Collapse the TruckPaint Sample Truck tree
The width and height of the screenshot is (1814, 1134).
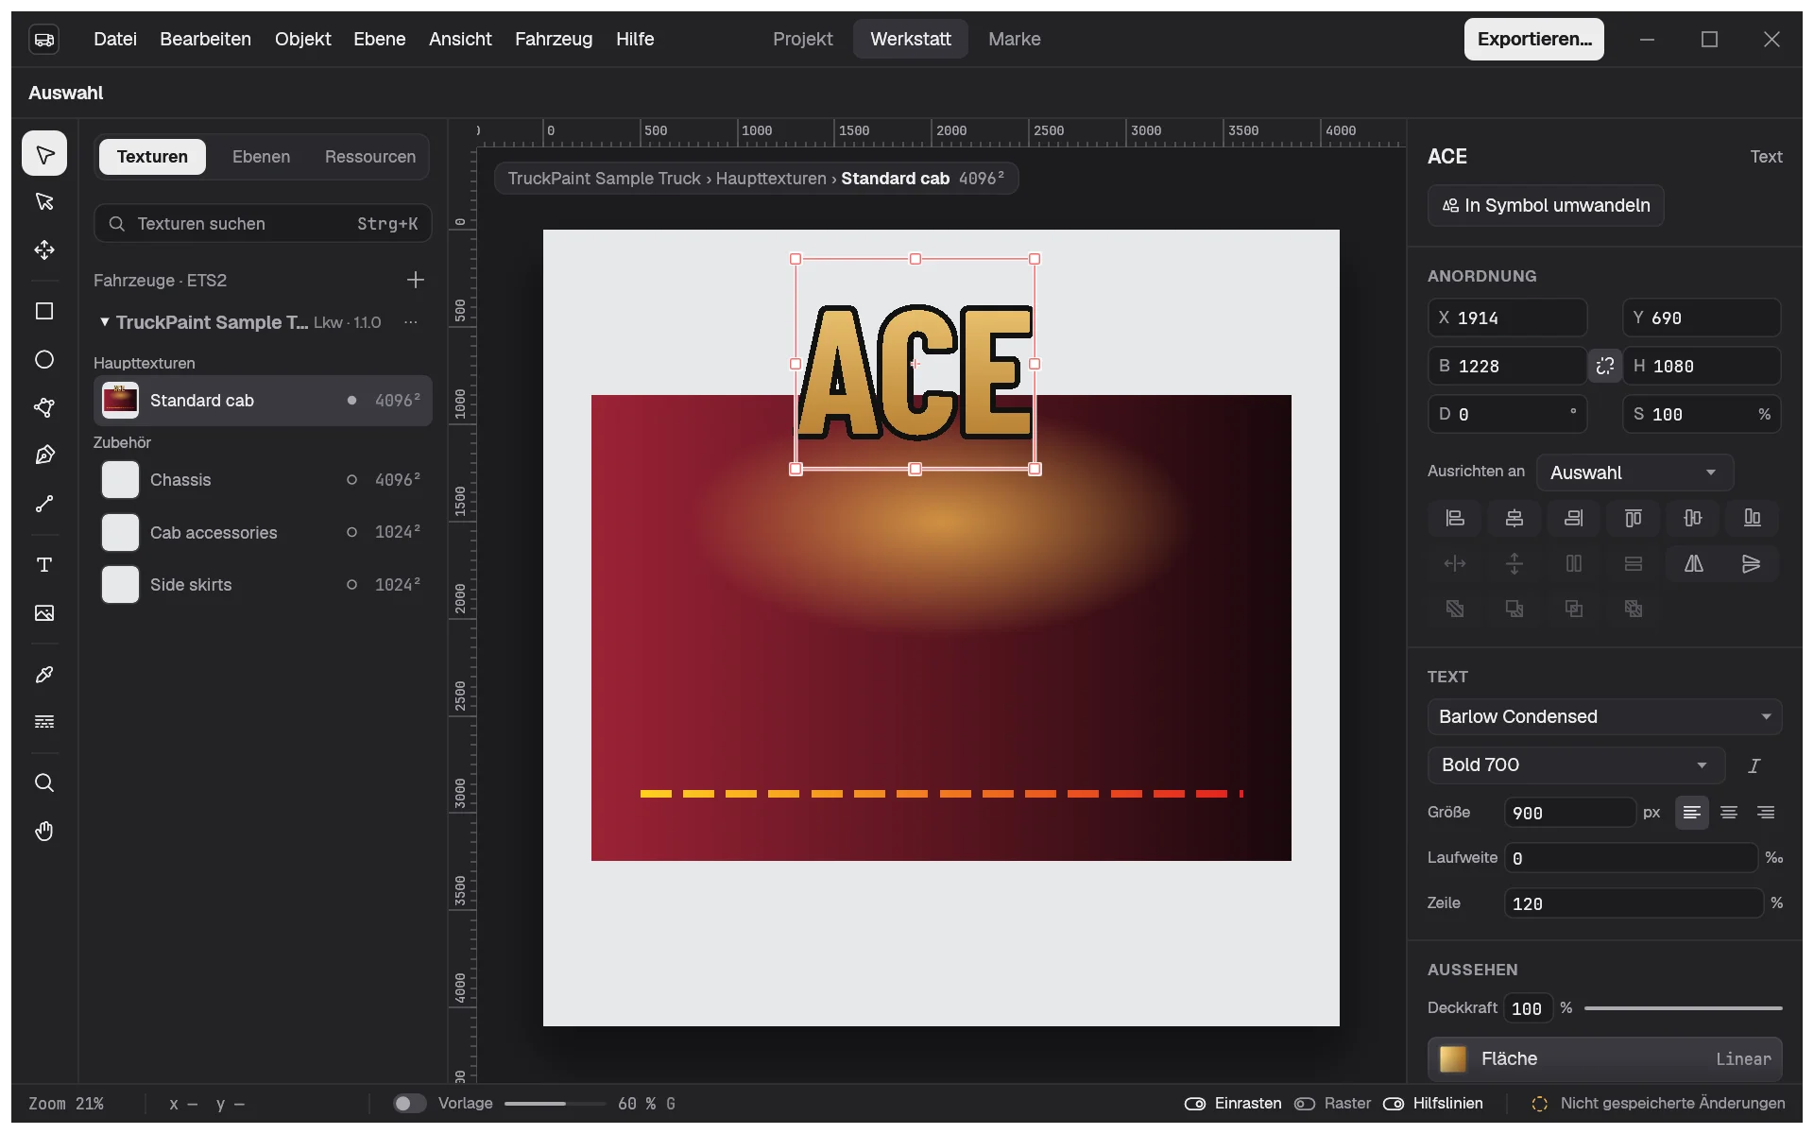[x=104, y=322]
